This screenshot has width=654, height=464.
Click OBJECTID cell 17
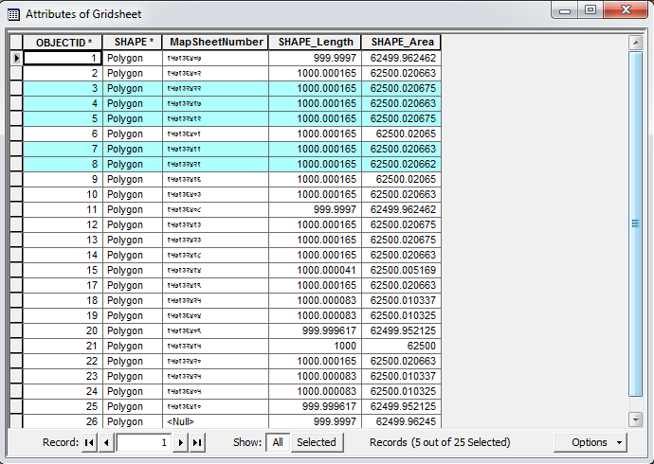[63, 285]
